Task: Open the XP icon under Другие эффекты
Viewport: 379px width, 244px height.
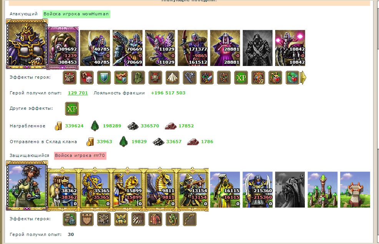Action: [72, 109]
